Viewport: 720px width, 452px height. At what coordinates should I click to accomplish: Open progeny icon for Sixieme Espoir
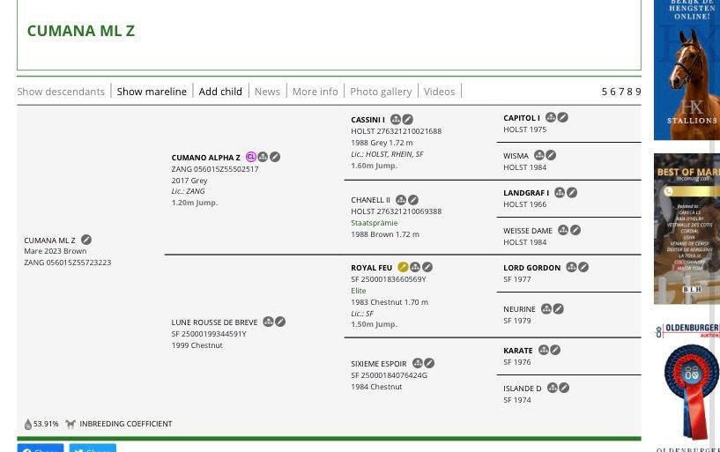tap(418, 363)
